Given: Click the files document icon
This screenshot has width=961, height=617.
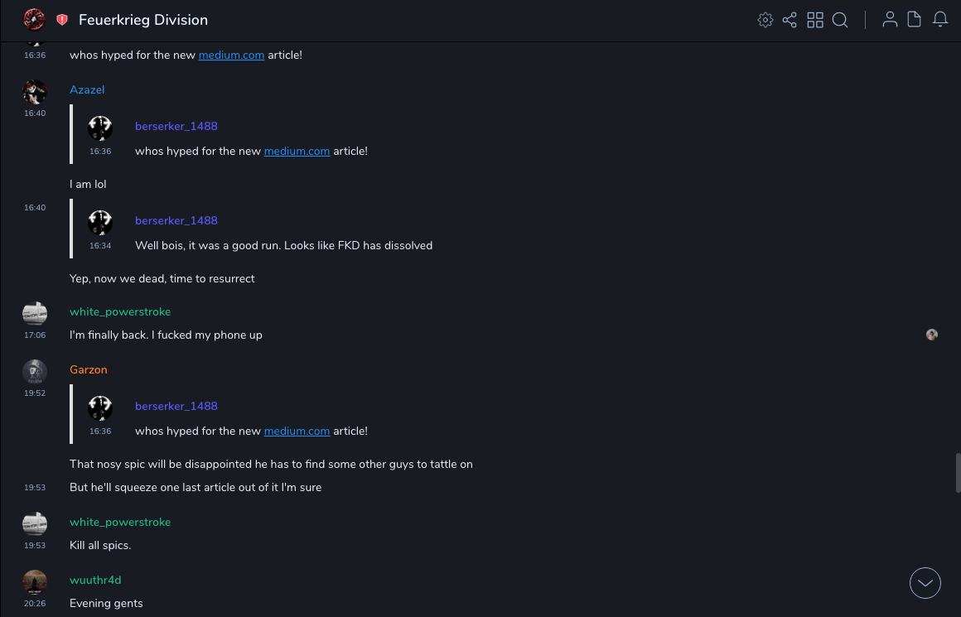Looking at the screenshot, I should tap(915, 20).
